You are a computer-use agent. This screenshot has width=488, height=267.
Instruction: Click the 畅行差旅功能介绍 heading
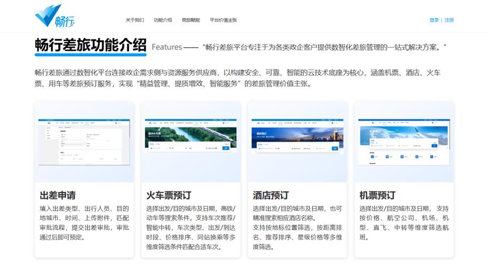pos(91,45)
